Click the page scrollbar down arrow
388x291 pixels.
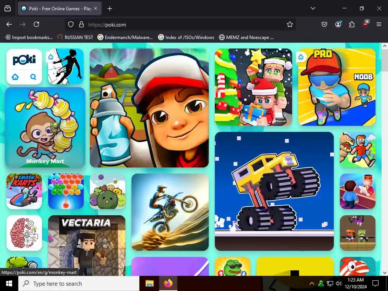click(x=385, y=273)
